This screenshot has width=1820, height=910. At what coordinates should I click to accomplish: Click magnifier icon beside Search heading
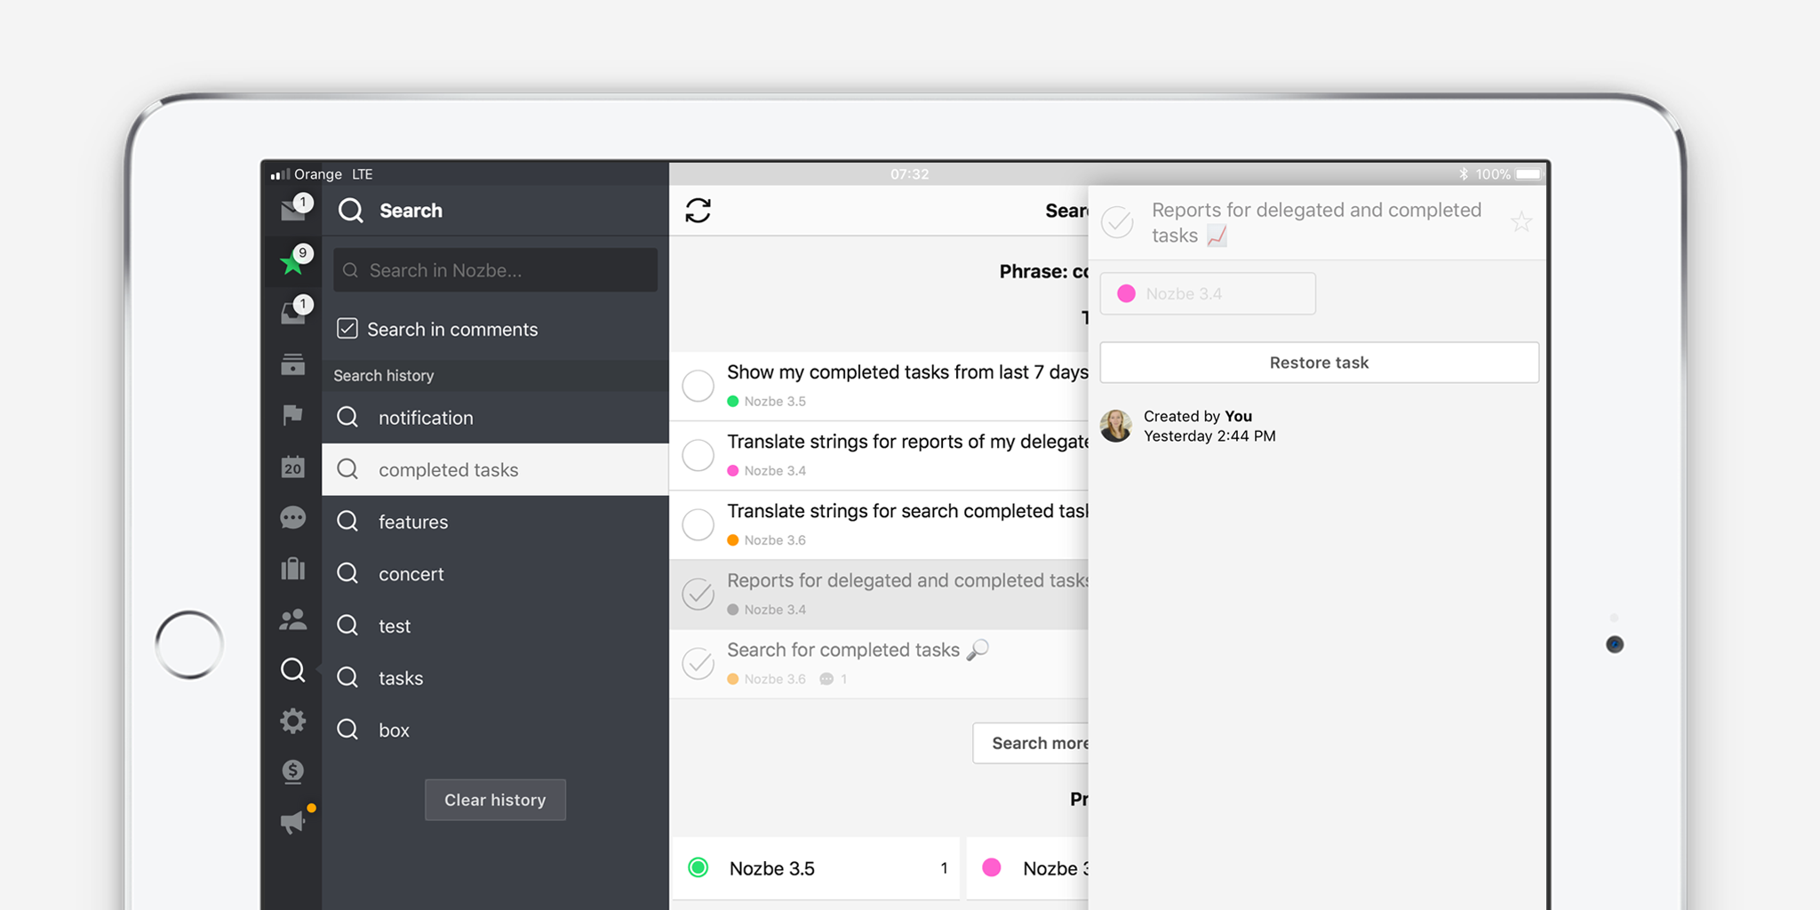[351, 211]
